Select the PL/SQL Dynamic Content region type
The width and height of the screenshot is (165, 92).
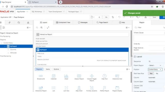pos(92,89)
